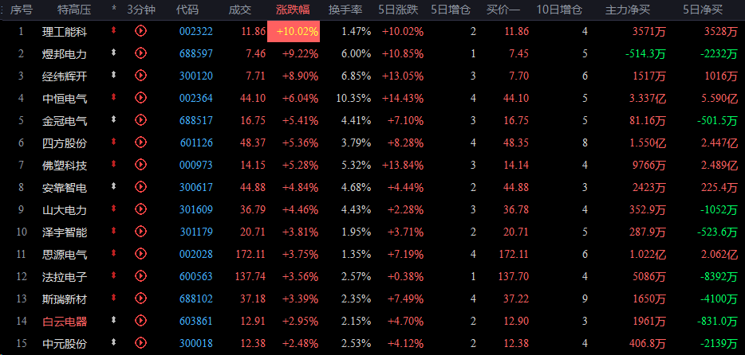Click the red marker icon beside 中恒电气
The image size is (745, 355).
click(x=113, y=97)
